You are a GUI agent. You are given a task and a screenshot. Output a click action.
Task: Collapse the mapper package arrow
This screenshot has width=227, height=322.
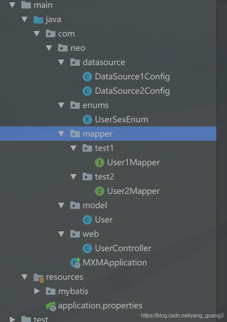click(61, 134)
